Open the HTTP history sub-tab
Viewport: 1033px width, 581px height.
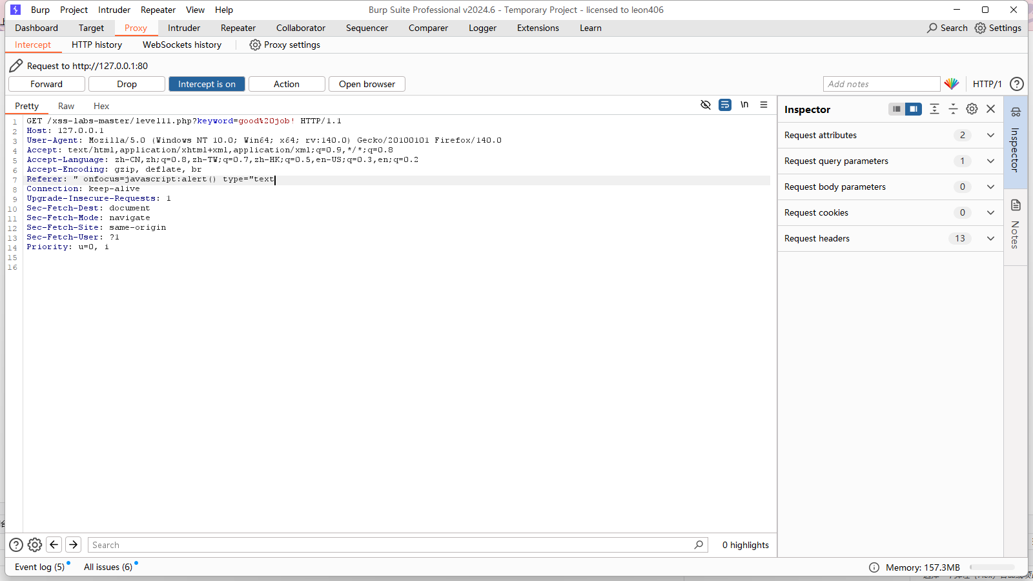coord(97,45)
